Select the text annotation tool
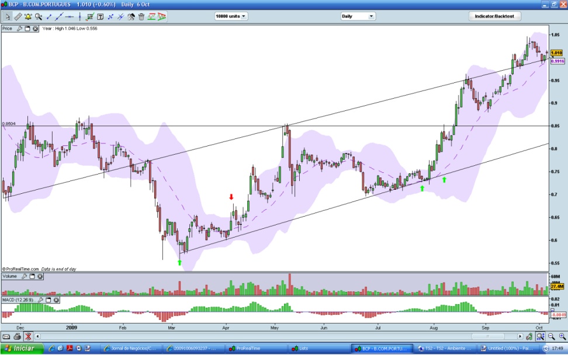Viewport: 568px width, 355px height. coord(101,17)
